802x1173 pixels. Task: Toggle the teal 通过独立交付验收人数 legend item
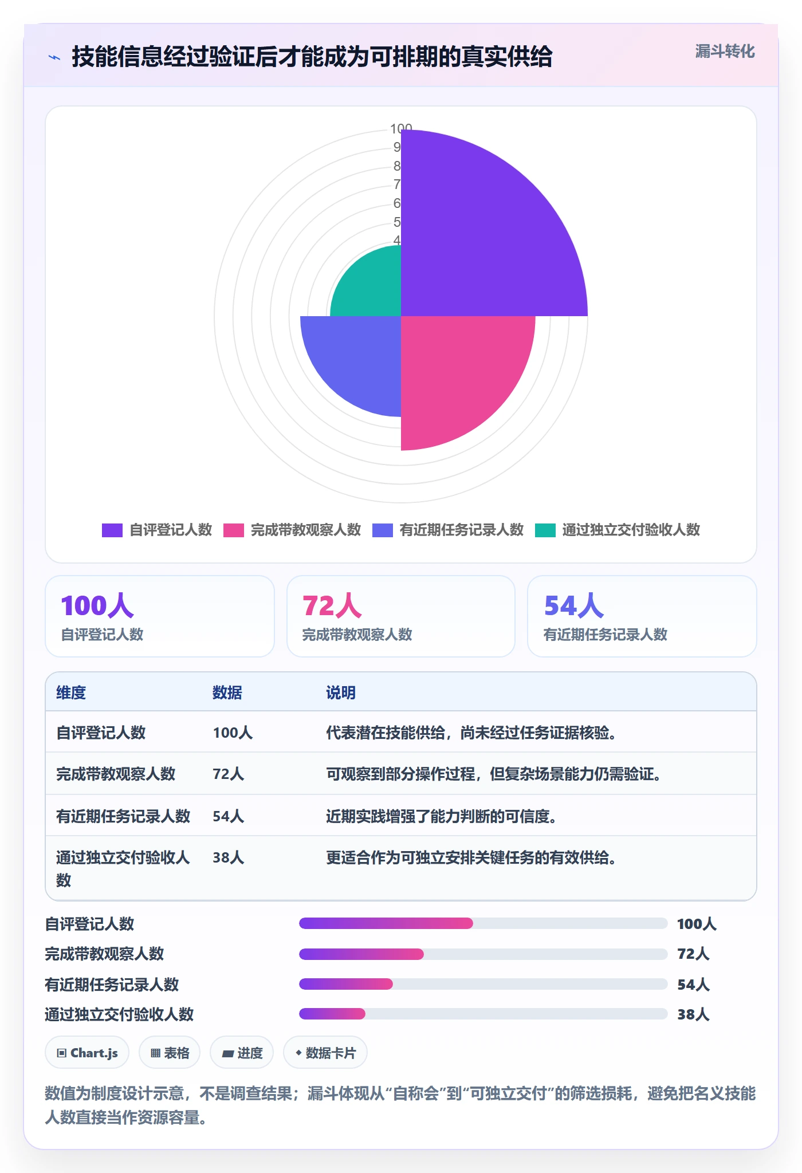tap(618, 530)
